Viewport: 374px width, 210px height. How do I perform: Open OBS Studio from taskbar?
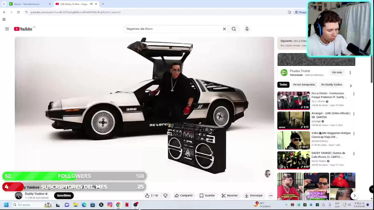coord(136,205)
